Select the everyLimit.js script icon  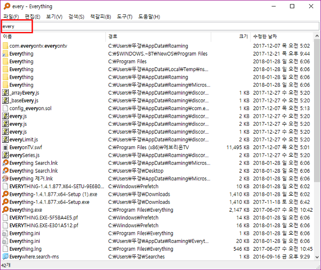tap(5, 140)
